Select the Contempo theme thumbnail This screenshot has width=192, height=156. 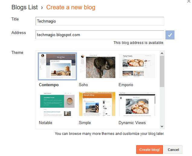pyautogui.click(x=57, y=66)
